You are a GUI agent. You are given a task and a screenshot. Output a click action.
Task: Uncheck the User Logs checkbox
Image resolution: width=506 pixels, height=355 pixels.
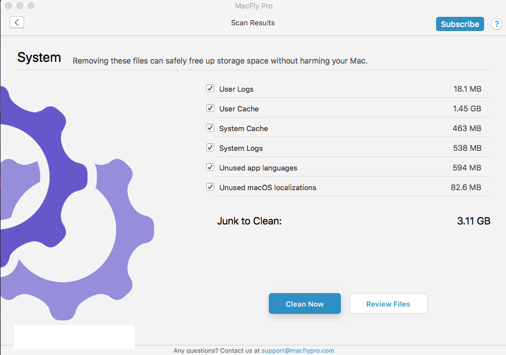(x=210, y=88)
